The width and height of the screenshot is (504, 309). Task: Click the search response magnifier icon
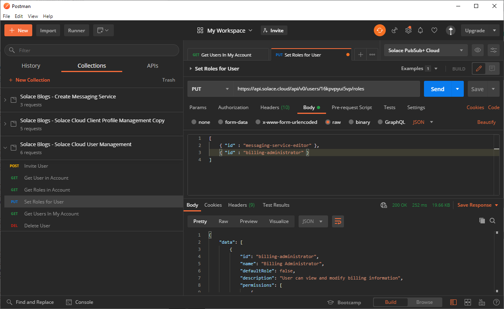[492, 221]
